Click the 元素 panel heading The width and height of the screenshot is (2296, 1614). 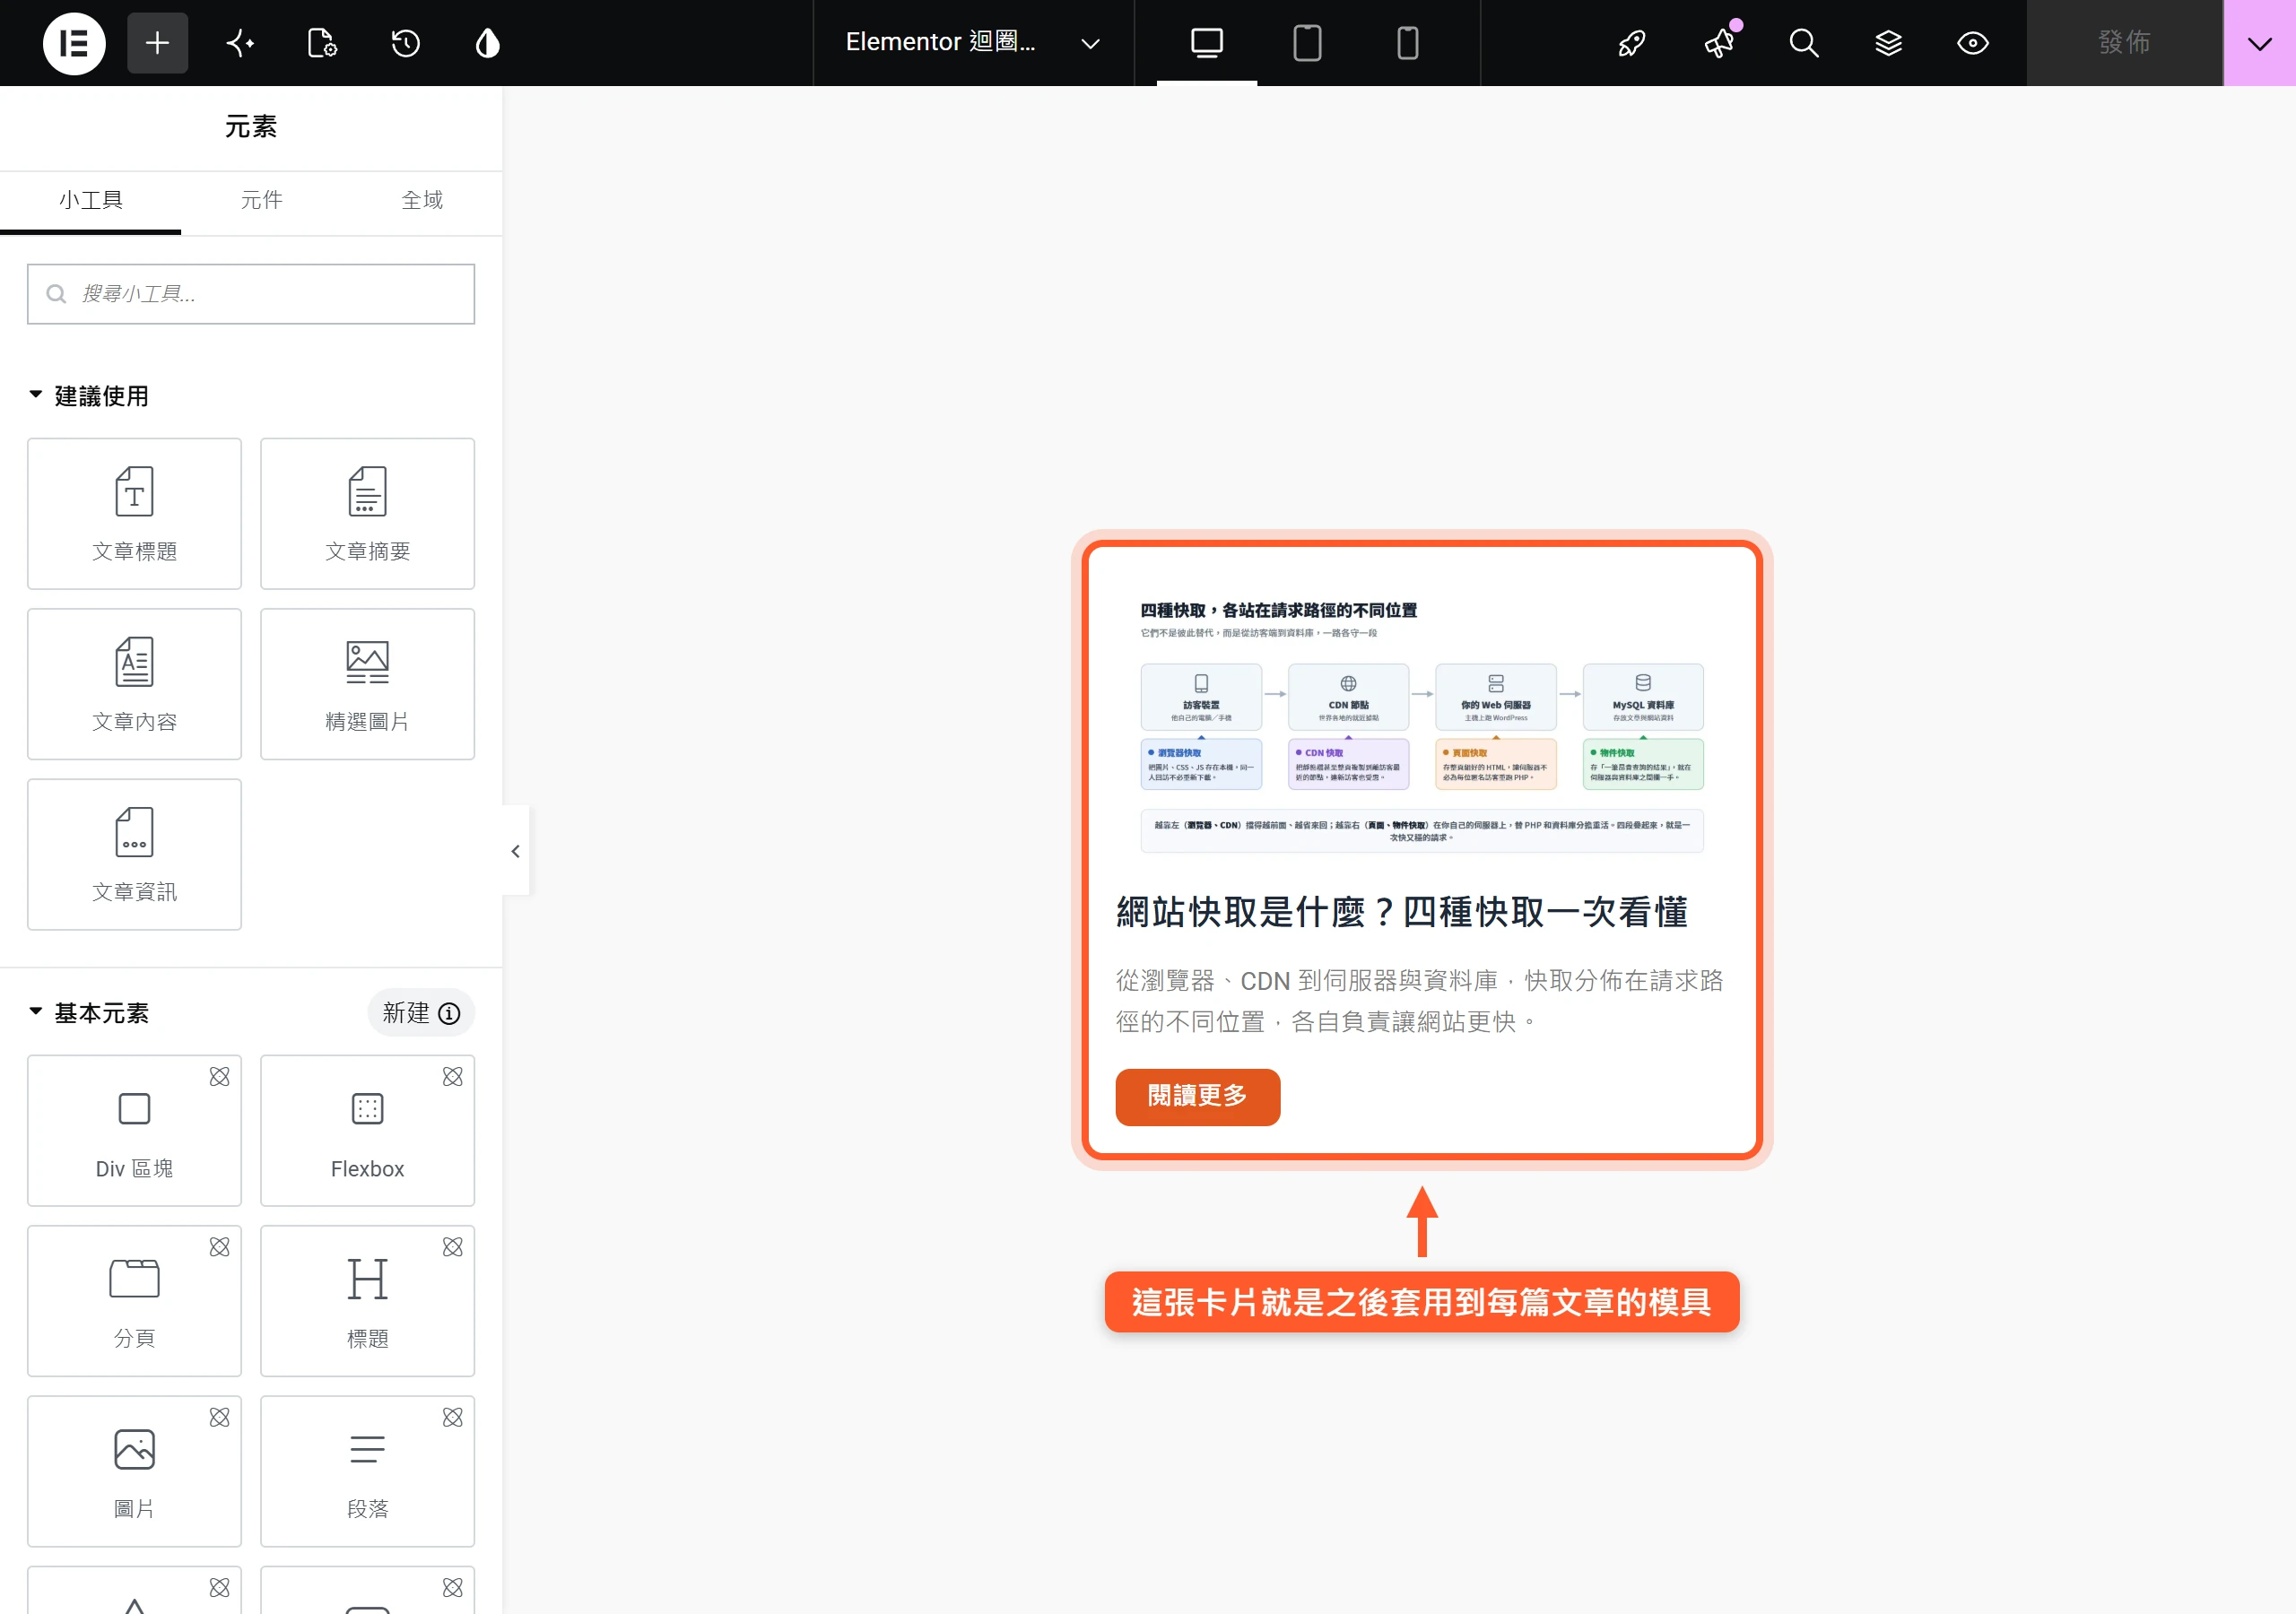251,127
